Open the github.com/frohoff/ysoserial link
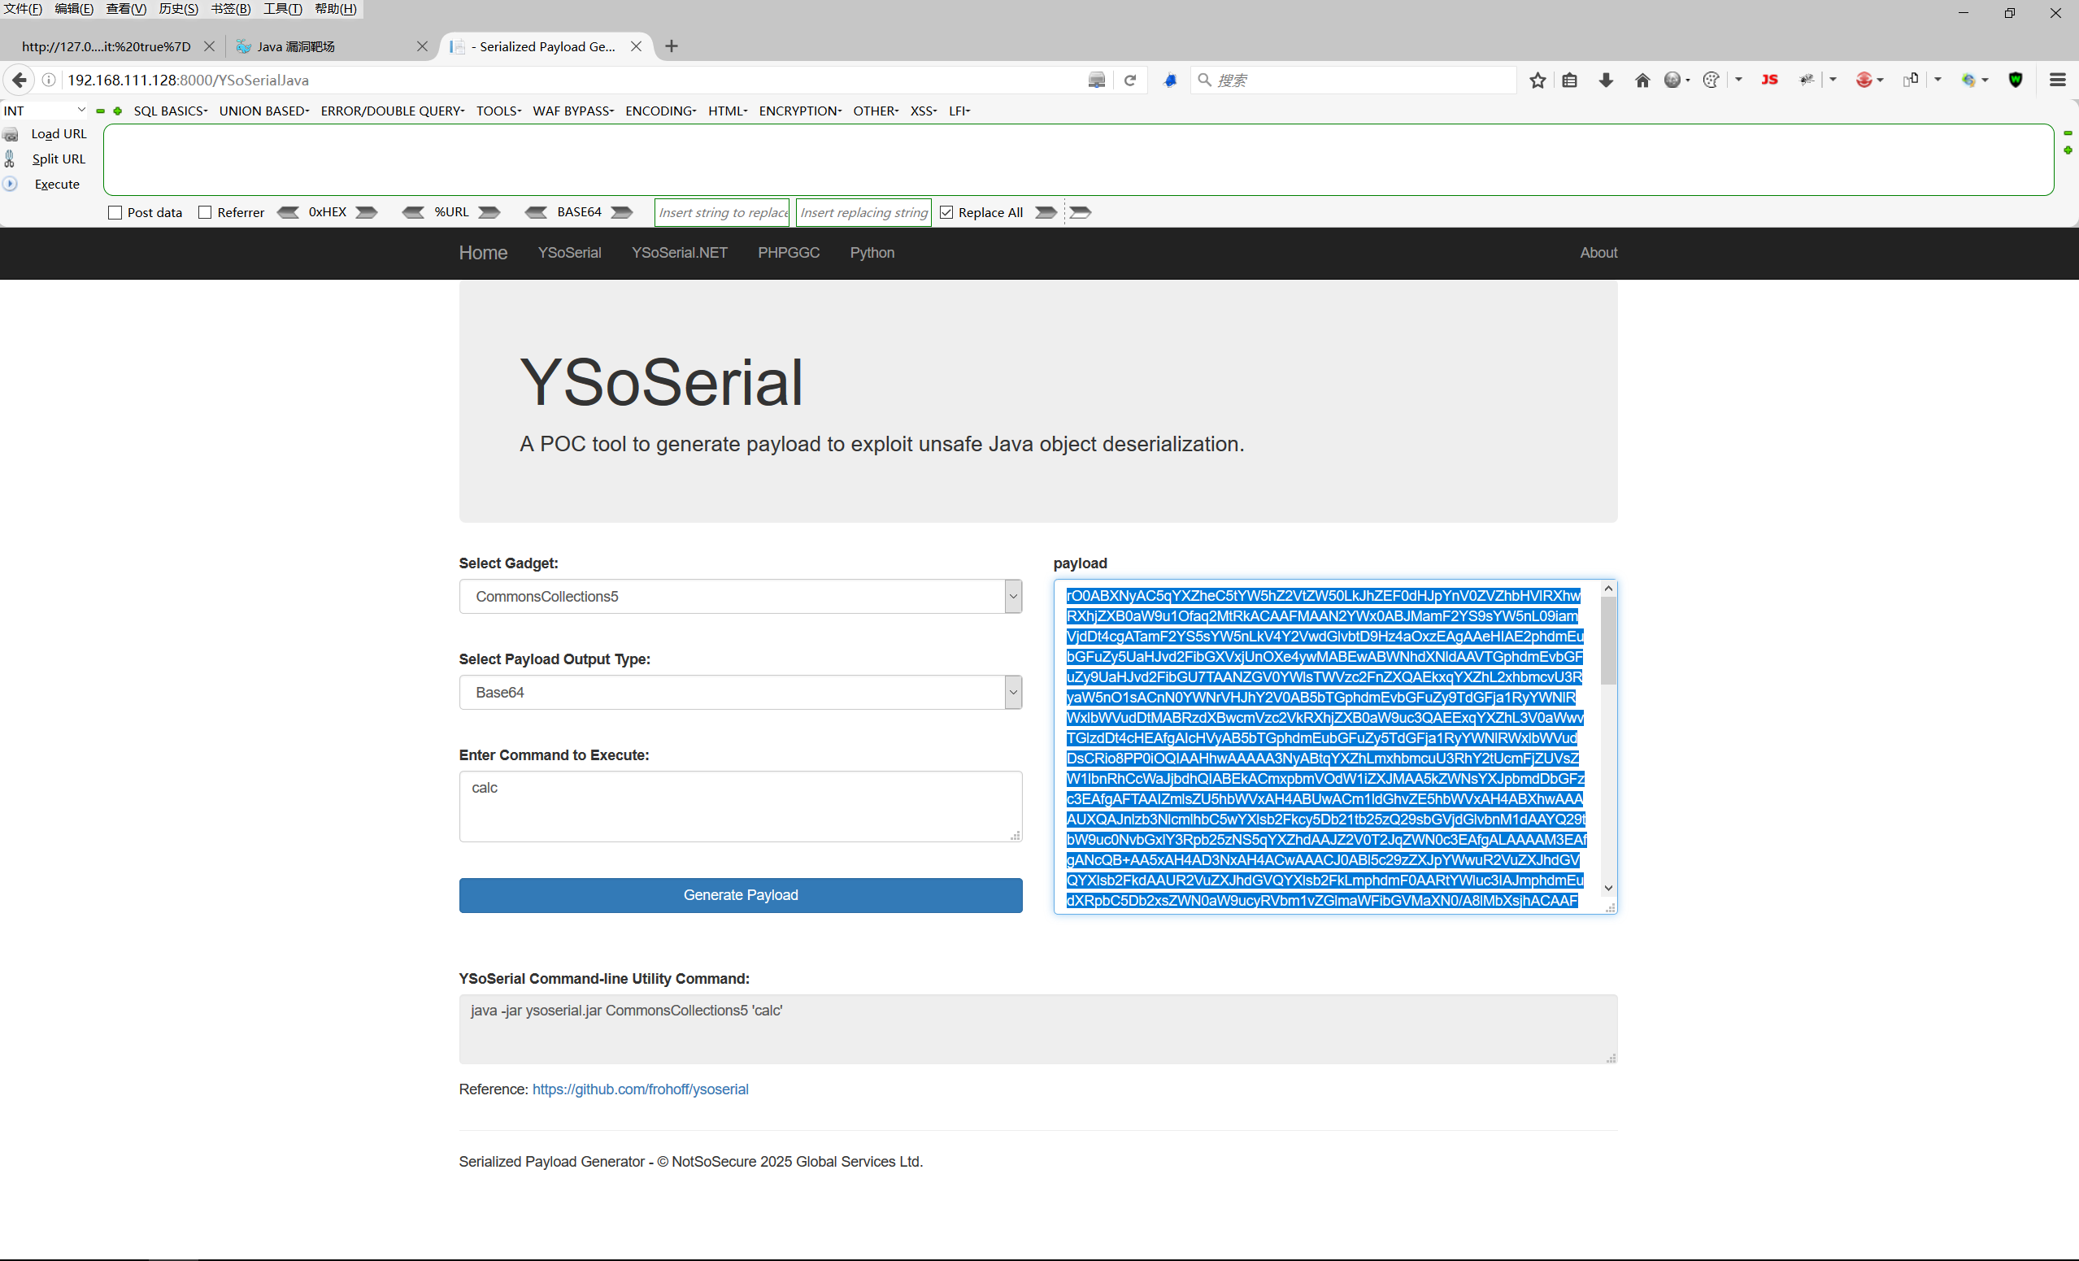 click(640, 1089)
